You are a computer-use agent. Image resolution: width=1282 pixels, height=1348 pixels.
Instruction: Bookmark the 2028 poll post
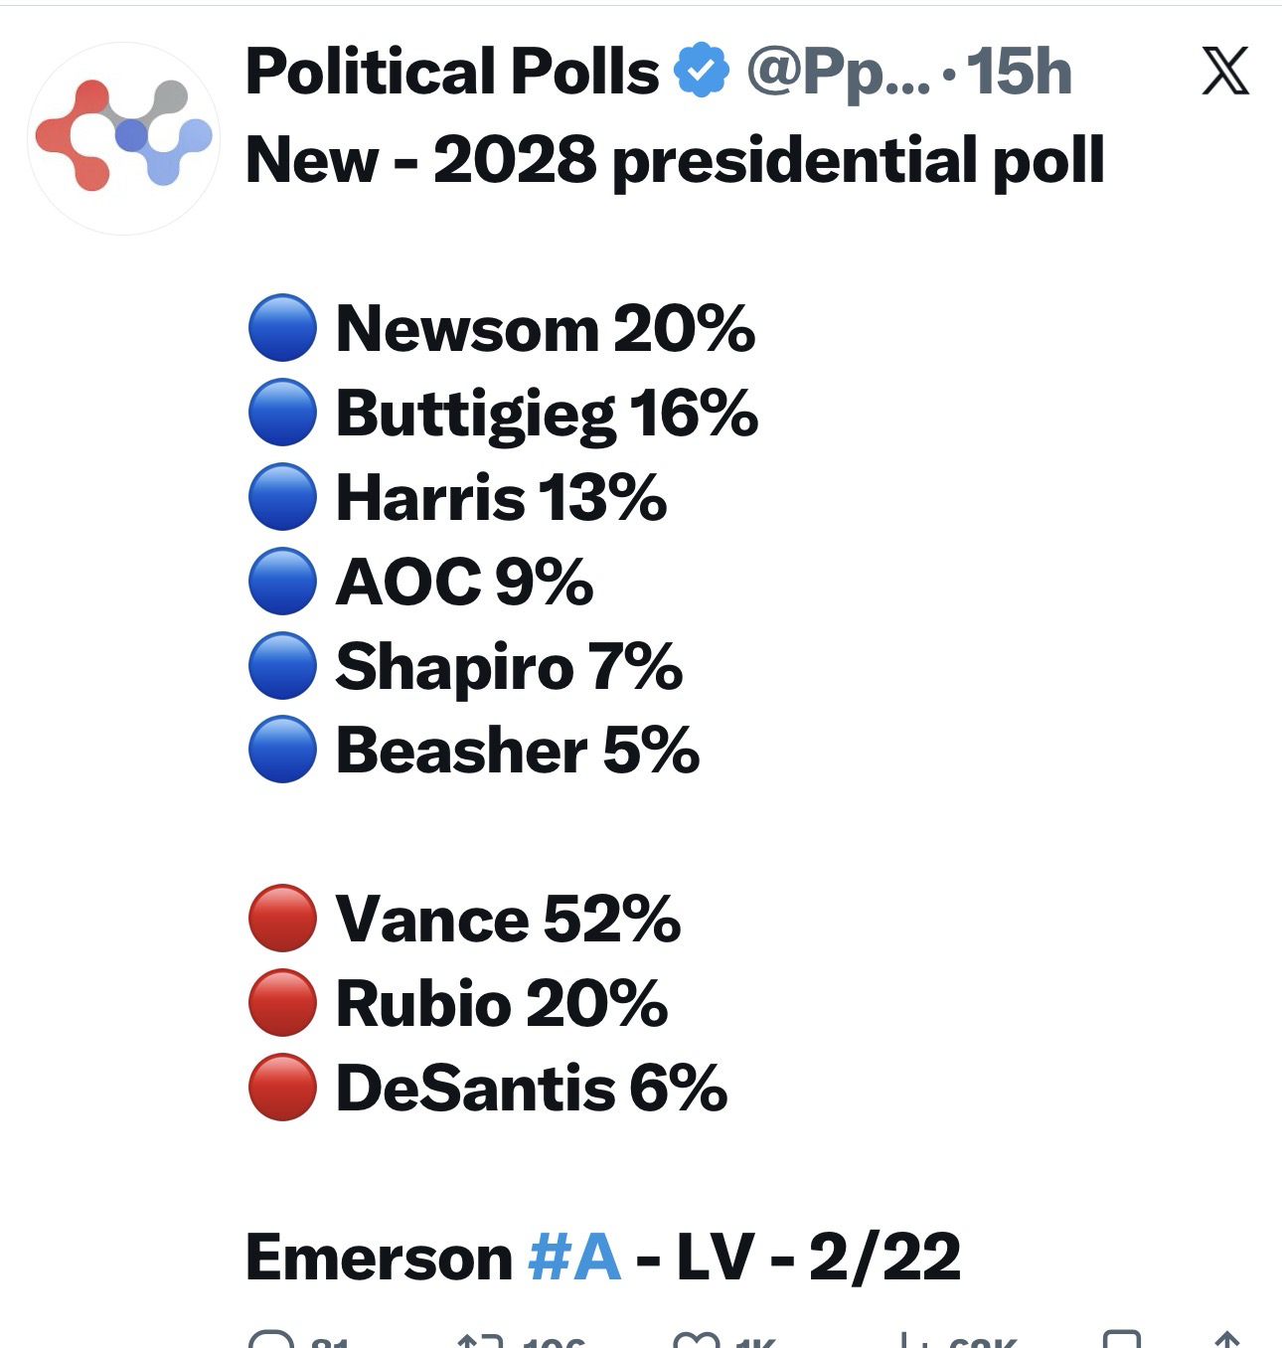click(x=1122, y=1340)
